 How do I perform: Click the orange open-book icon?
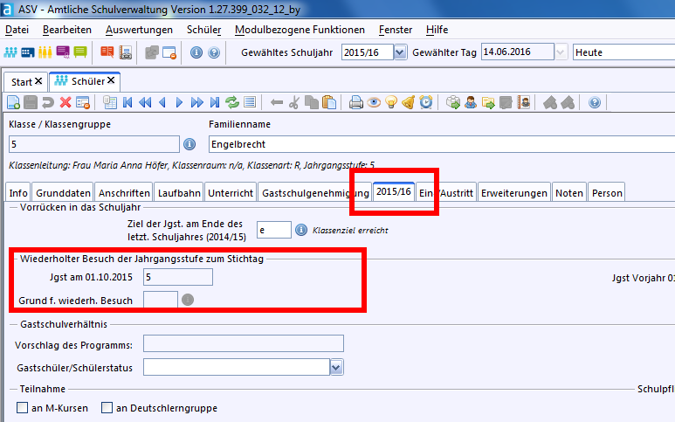pyautogui.click(x=107, y=52)
